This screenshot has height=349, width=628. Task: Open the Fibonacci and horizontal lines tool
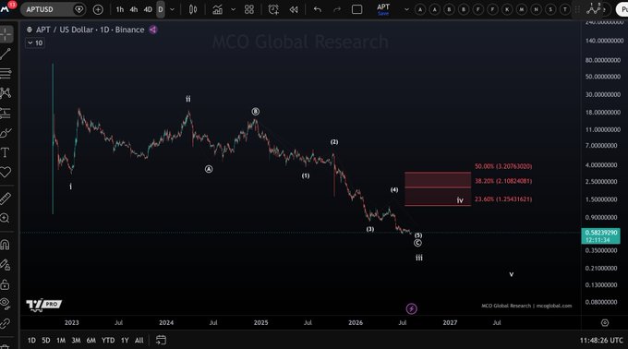6,73
